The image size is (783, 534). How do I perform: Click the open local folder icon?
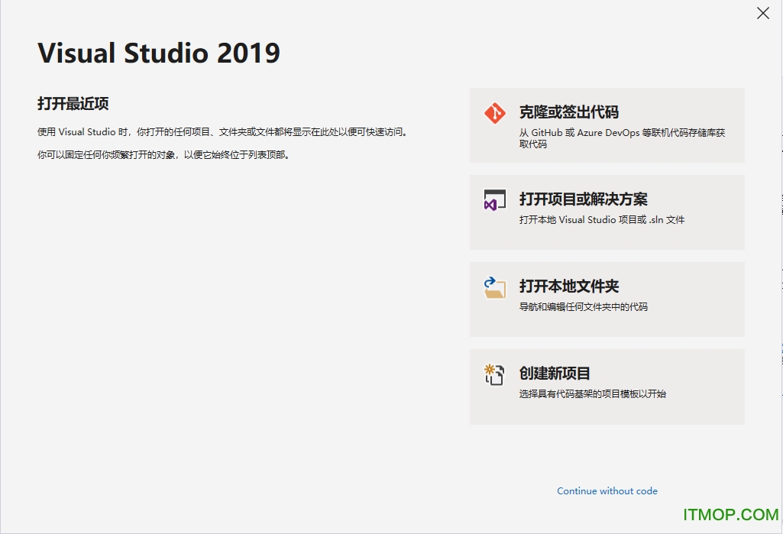494,287
